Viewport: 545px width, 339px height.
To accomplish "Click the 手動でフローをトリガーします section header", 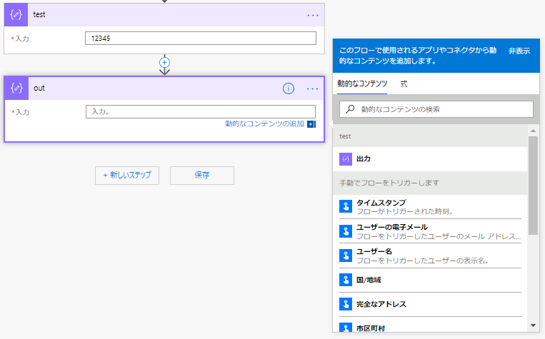I will click(430, 183).
